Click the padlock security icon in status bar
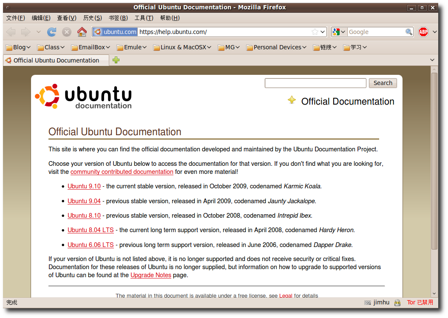This screenshot has height=318, width=448. 397,303
